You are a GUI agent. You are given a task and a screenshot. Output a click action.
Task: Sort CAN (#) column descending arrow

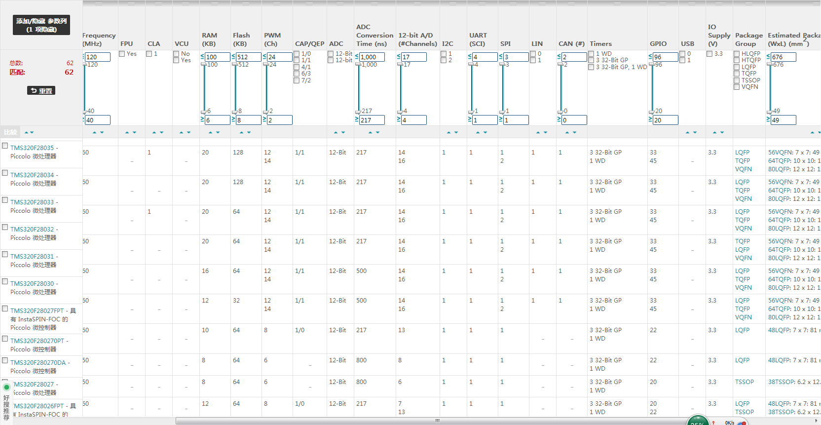point(575,132)
